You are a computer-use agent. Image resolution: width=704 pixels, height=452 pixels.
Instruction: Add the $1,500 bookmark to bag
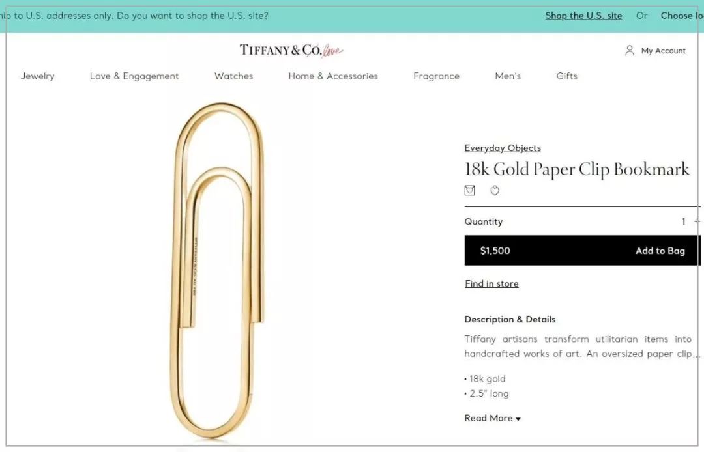tap(582, 251)
